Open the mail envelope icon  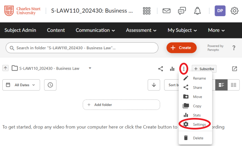[166, 11]
